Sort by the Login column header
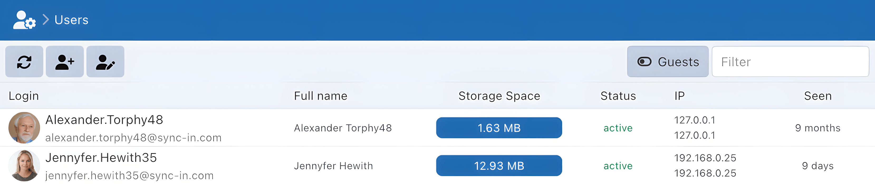 (24, 96)
